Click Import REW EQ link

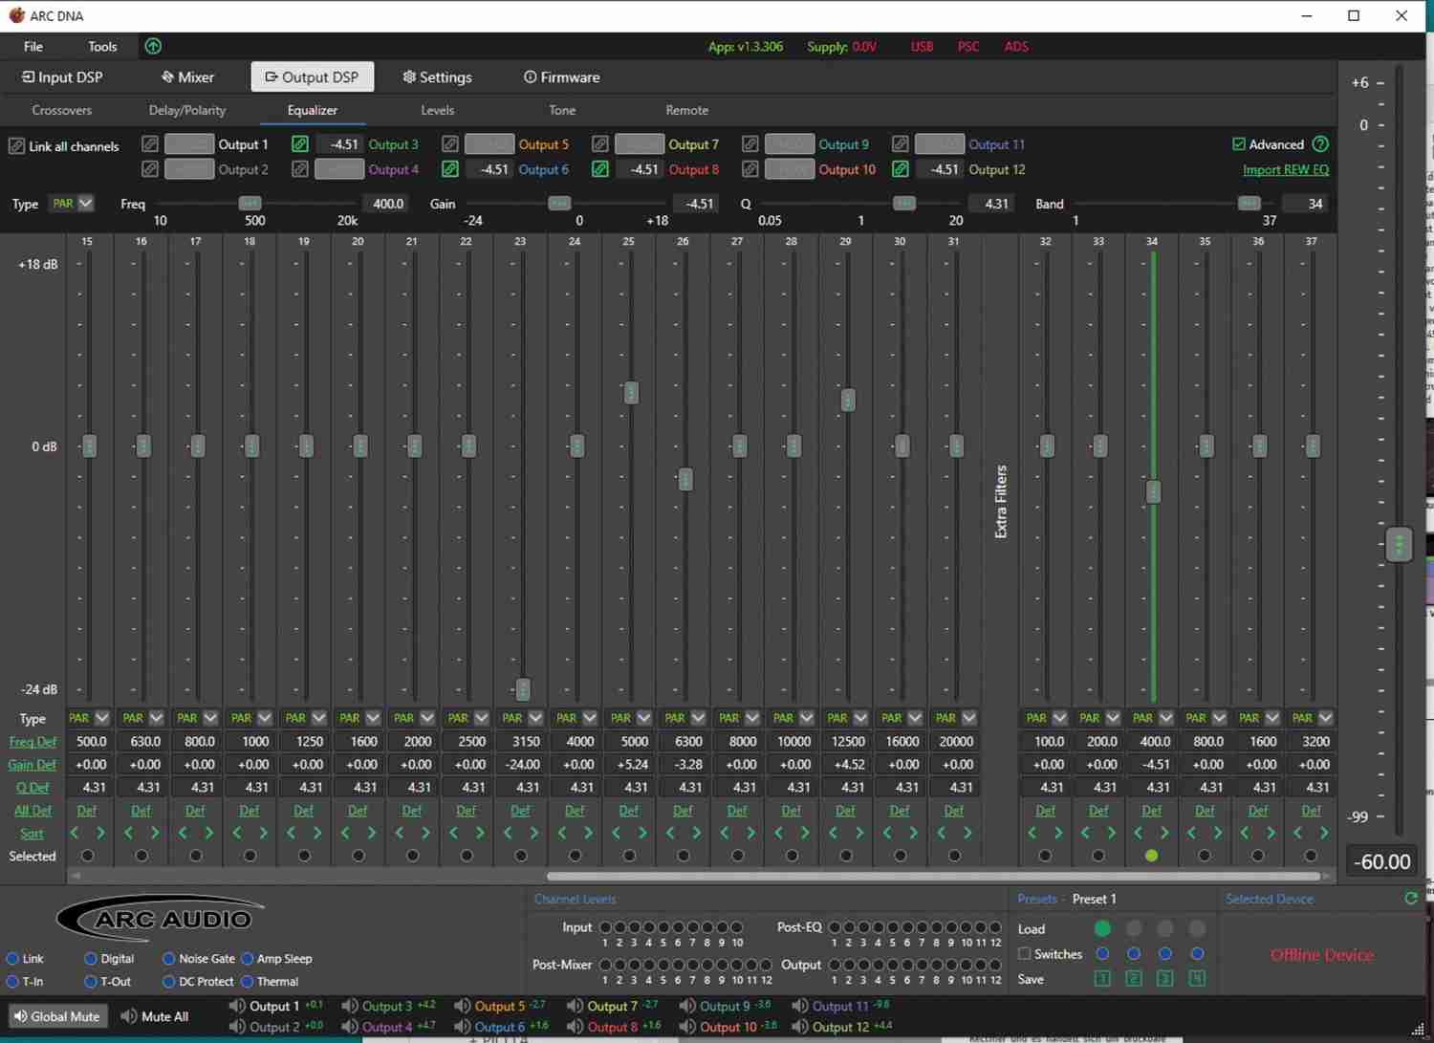[x=1286, y=169]
